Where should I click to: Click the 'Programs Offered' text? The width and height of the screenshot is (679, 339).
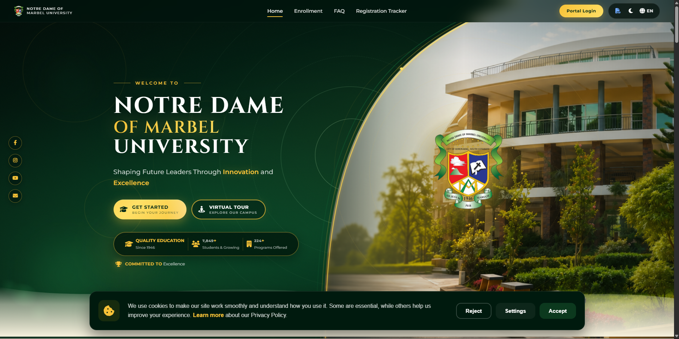pos(271,248)
